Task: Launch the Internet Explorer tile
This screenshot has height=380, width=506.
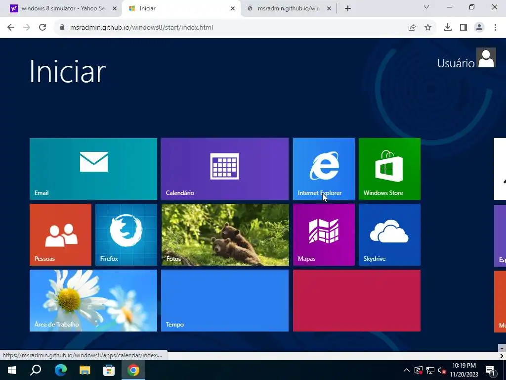Action: click(324, 169)
